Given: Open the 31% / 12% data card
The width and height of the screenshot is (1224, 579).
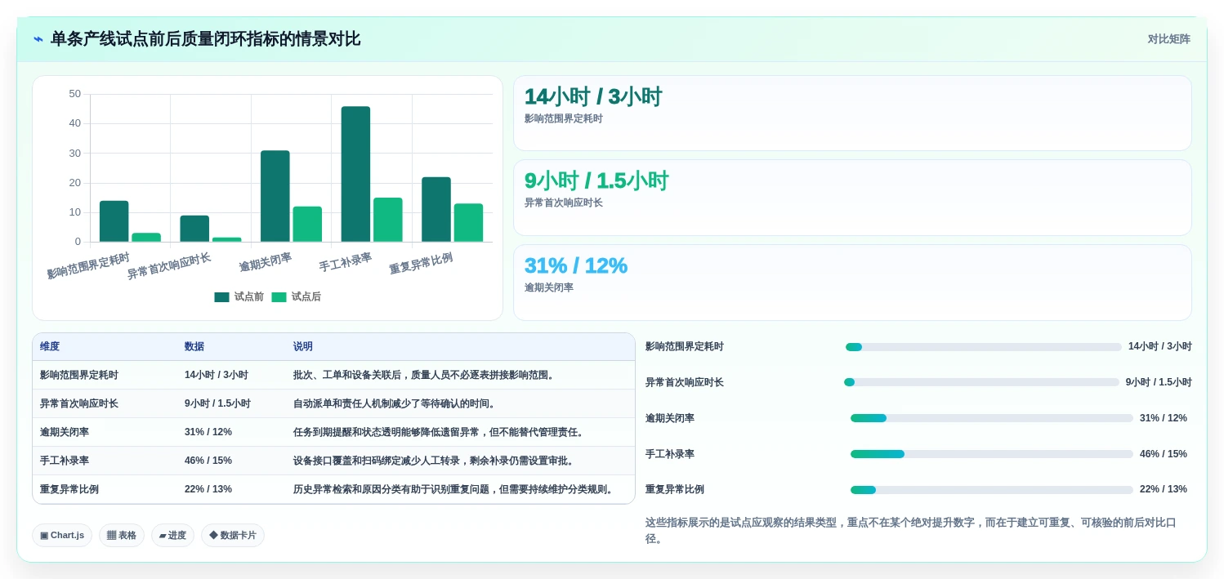Looking at the screenshot, I should pos(852,283).
